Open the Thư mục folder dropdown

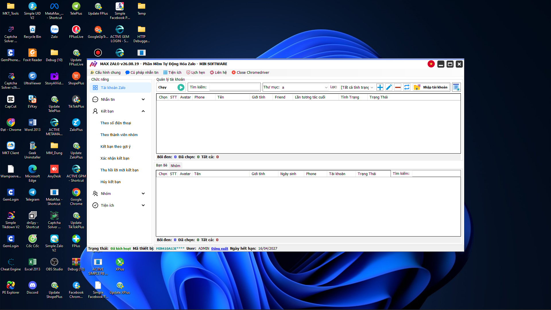(305, 87)
